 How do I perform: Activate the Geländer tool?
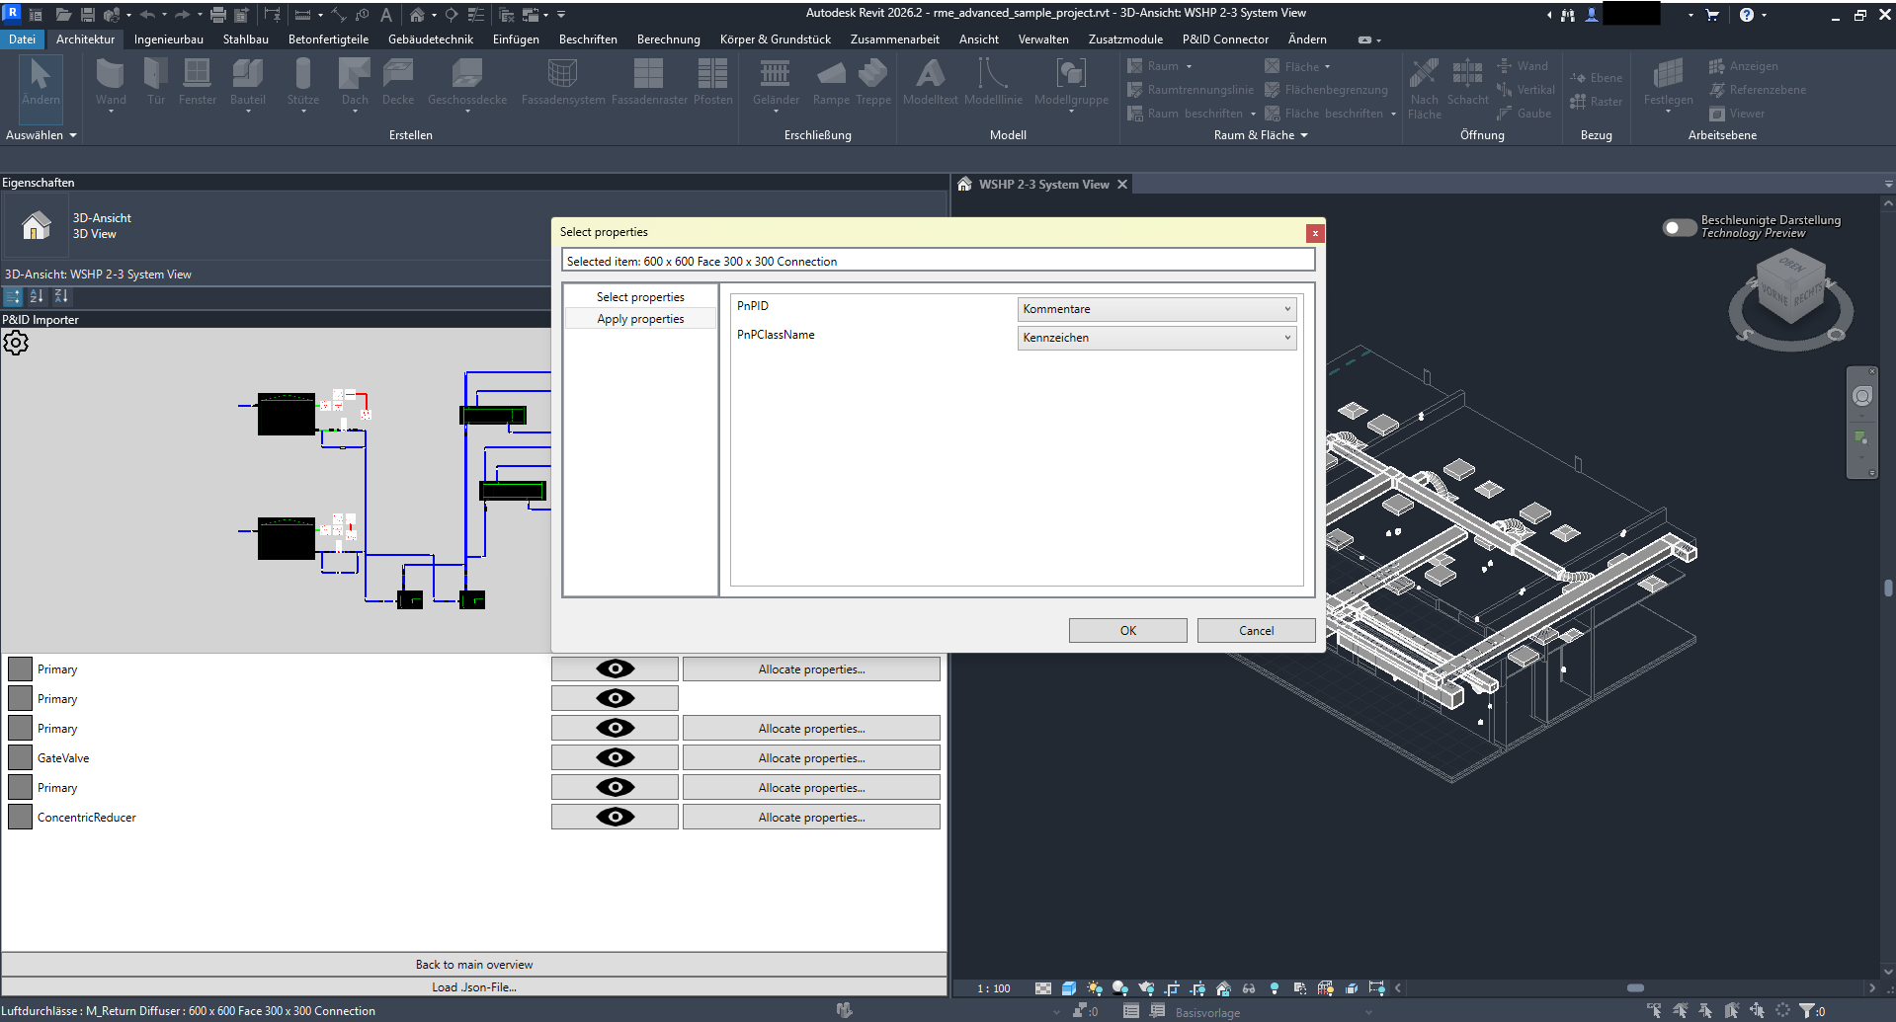775,81
